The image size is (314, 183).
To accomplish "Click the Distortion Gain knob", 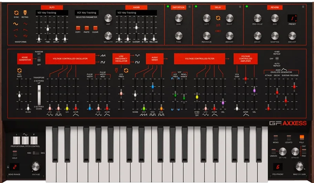I will click(x=179, y=18).
